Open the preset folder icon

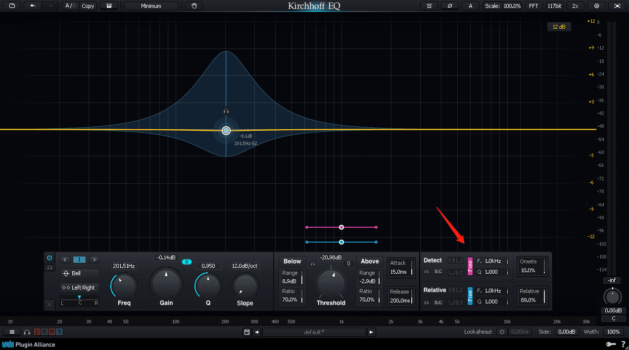12,6
